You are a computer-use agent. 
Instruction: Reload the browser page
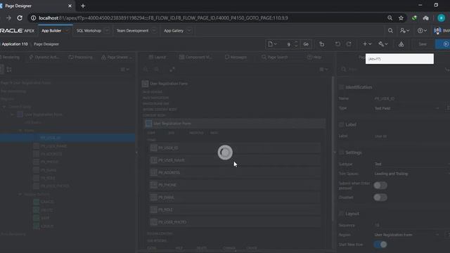(20, 18)
